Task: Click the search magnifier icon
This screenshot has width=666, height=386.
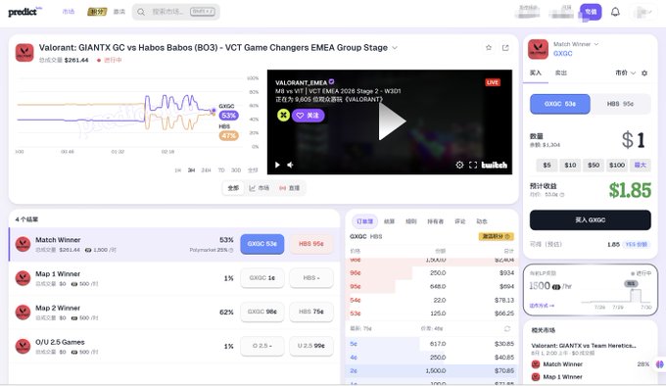Action: [141, 12]
